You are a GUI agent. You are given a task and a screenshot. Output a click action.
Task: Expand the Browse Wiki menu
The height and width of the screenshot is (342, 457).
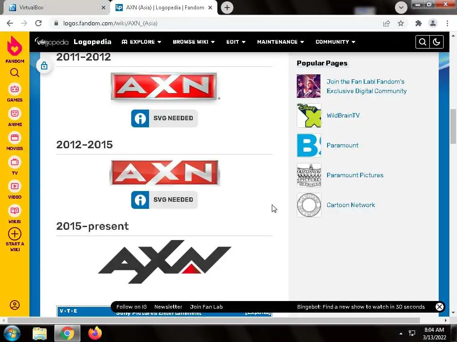tap(194, 42)
